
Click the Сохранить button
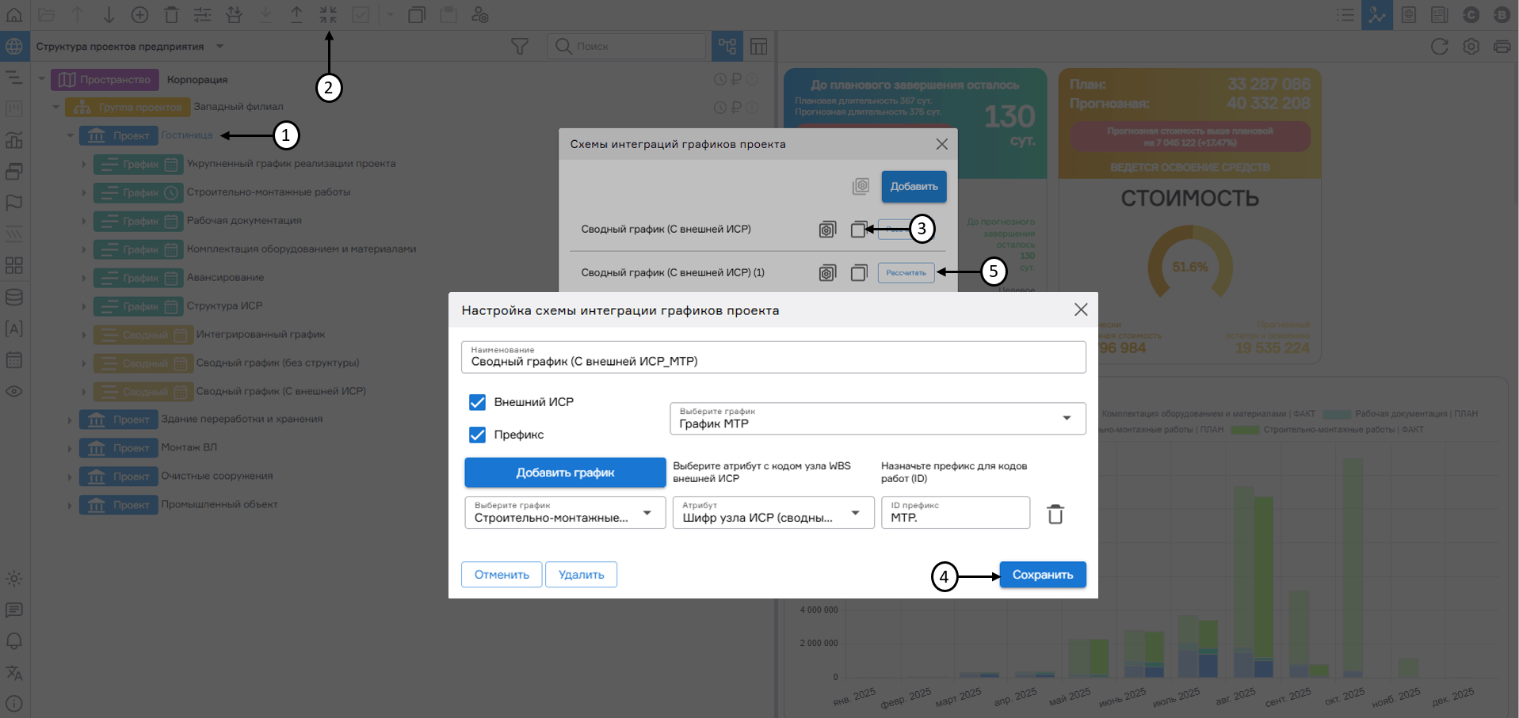coord(1042,575)
